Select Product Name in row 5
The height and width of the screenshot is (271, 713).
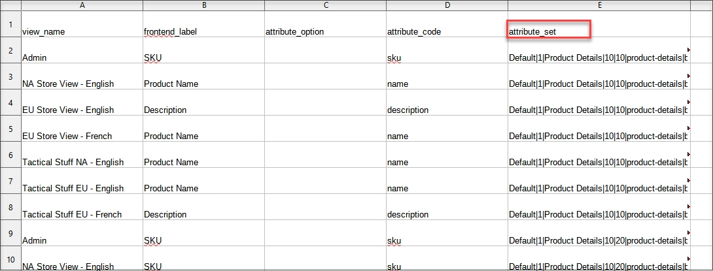tap(203, 129)
